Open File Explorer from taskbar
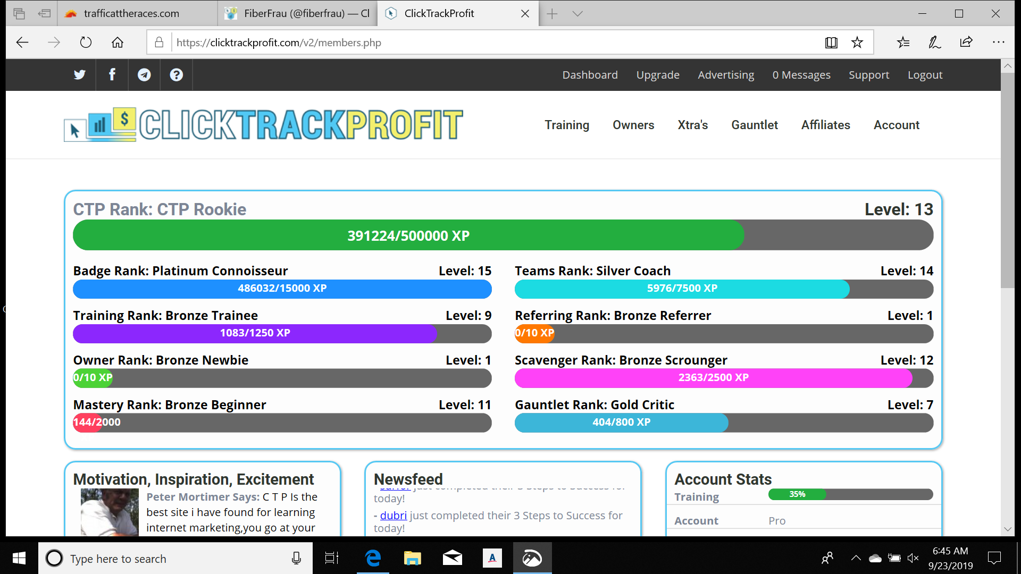This screenshot has width=1021, height=574. [x=412, y=558]
